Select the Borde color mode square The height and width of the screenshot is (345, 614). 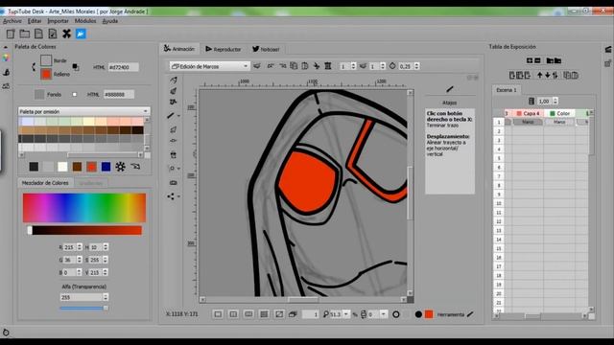click(x=46, y=60)
